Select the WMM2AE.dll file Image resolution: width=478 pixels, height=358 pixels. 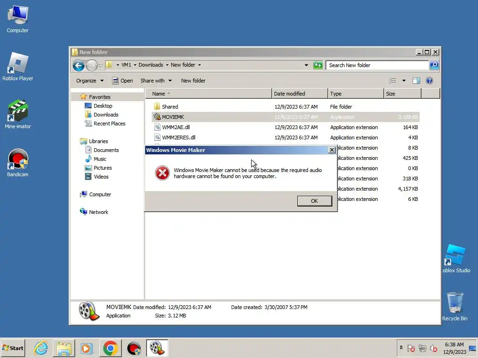tap(285, 127)
